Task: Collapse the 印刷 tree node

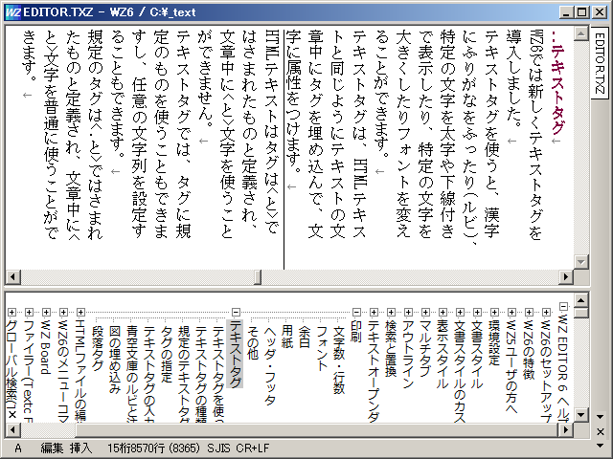Action: tap(356, 313)
